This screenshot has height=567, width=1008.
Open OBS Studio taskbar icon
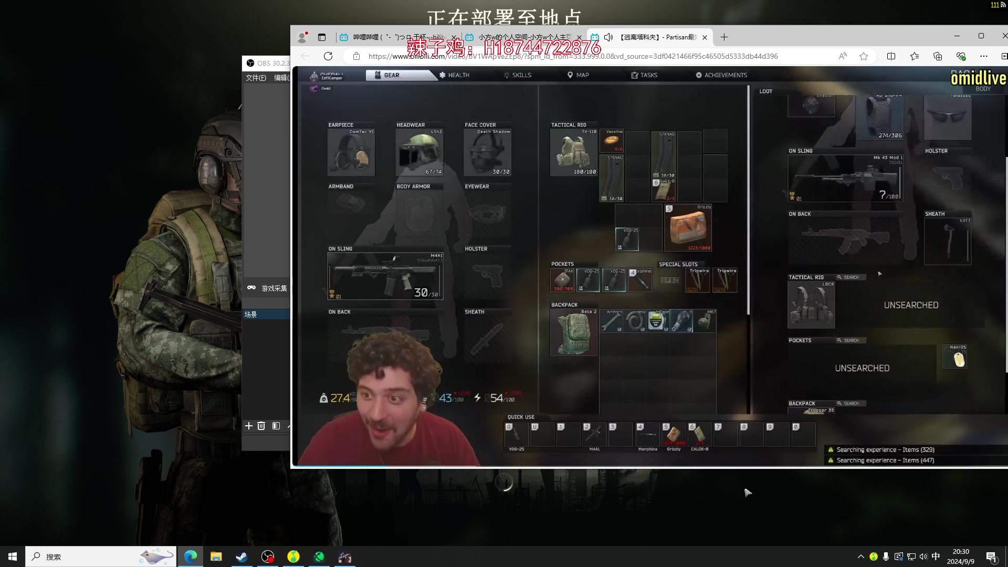[268, 556]
